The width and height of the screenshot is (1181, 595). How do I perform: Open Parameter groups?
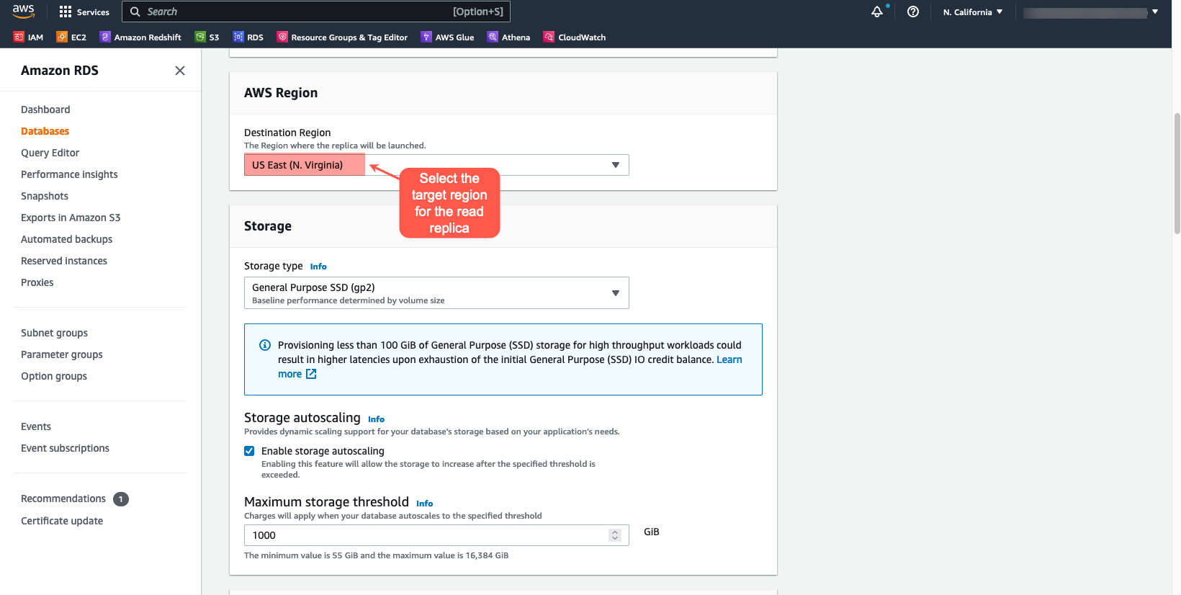(62, 354)
